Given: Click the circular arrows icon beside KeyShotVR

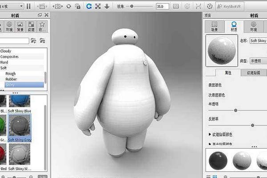Looking at the screenshot, I should [x=210, y=7].
